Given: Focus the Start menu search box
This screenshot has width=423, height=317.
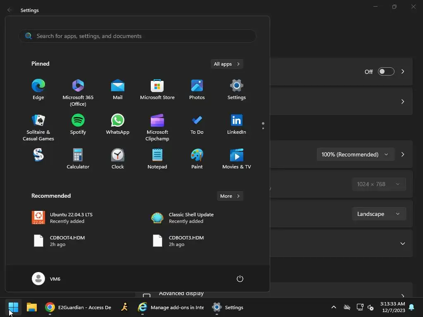Looking at the screenshot, I should click(138, 36).
